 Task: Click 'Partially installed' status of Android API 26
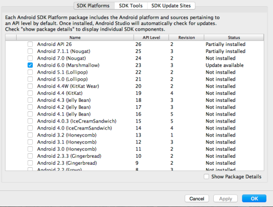pyautogui.click(x=225, y=44)
